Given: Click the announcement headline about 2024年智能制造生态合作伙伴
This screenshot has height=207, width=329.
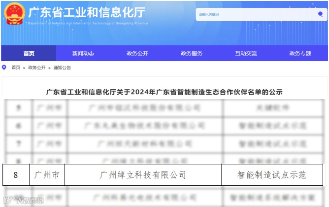Looking at the screenshot, I should 164,92.
